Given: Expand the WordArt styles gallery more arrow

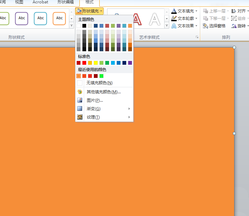Looking at the screenshot, I should tap(167, 26).
